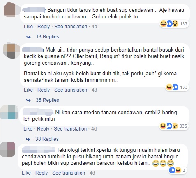Open the first commenter's profile picture
196x178 pixels.
click(12, 9)
